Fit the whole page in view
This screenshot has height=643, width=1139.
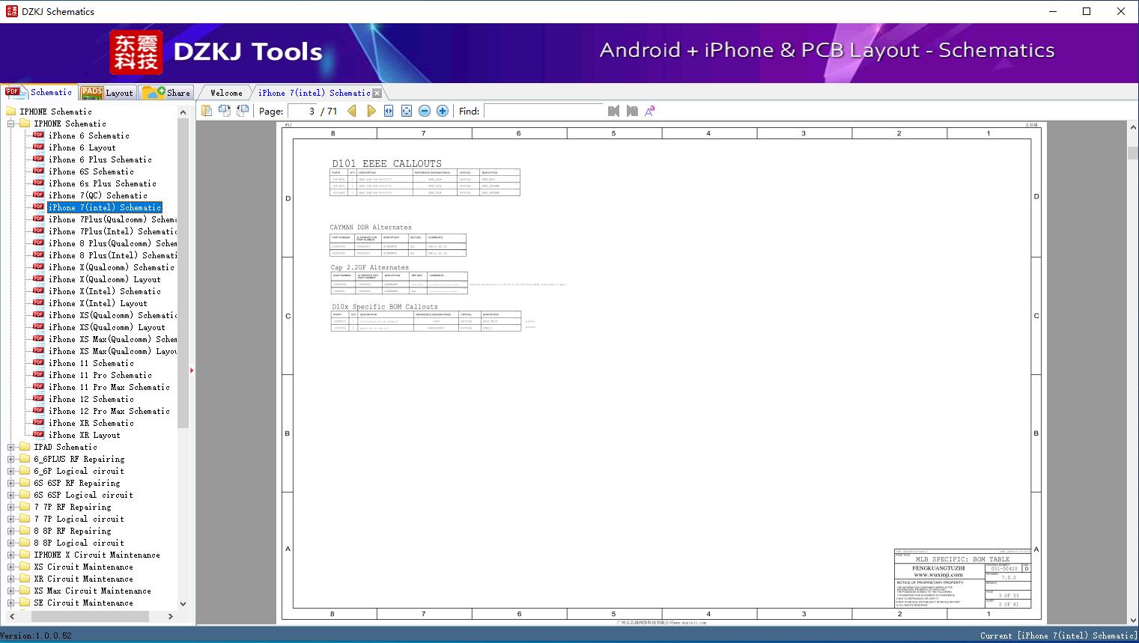[x=407, y=111]
